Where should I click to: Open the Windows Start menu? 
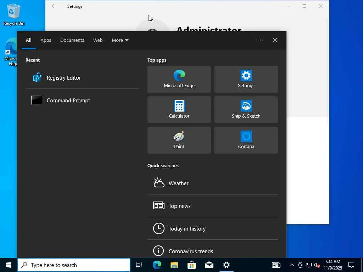coord(9,265)
